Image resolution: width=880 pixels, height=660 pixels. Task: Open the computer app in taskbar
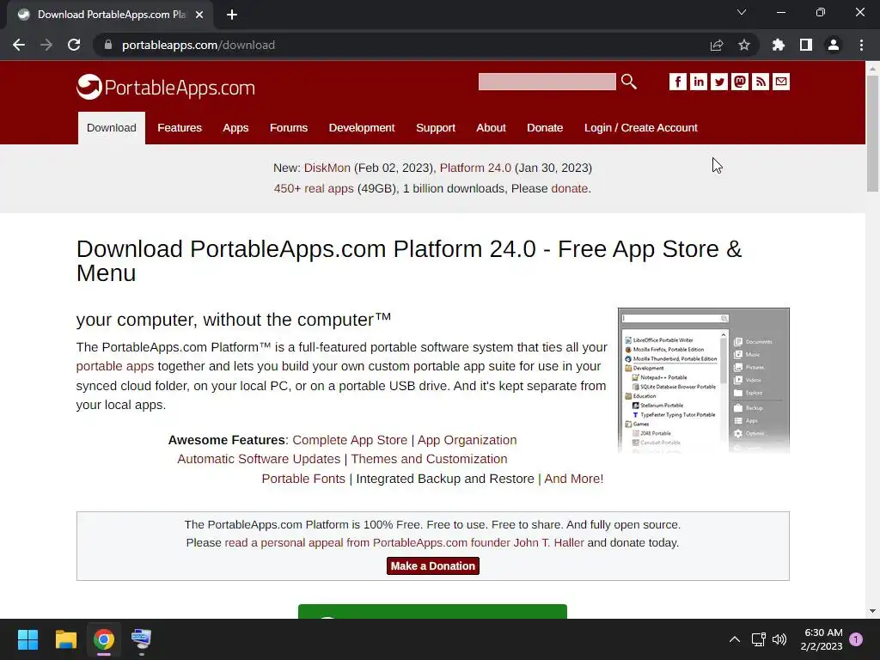[142, 639]
